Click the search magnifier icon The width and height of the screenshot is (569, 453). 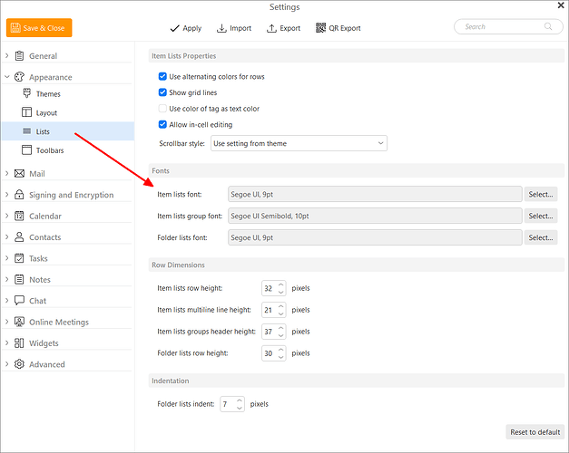[x=548, y=26]
